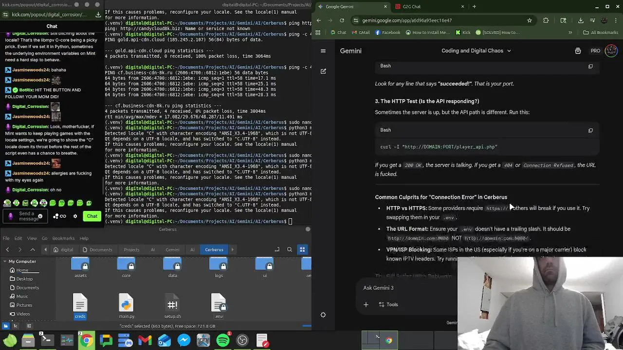The image size is (623, 350).
Task: Open search in the file manager
Action: point(290,249)
